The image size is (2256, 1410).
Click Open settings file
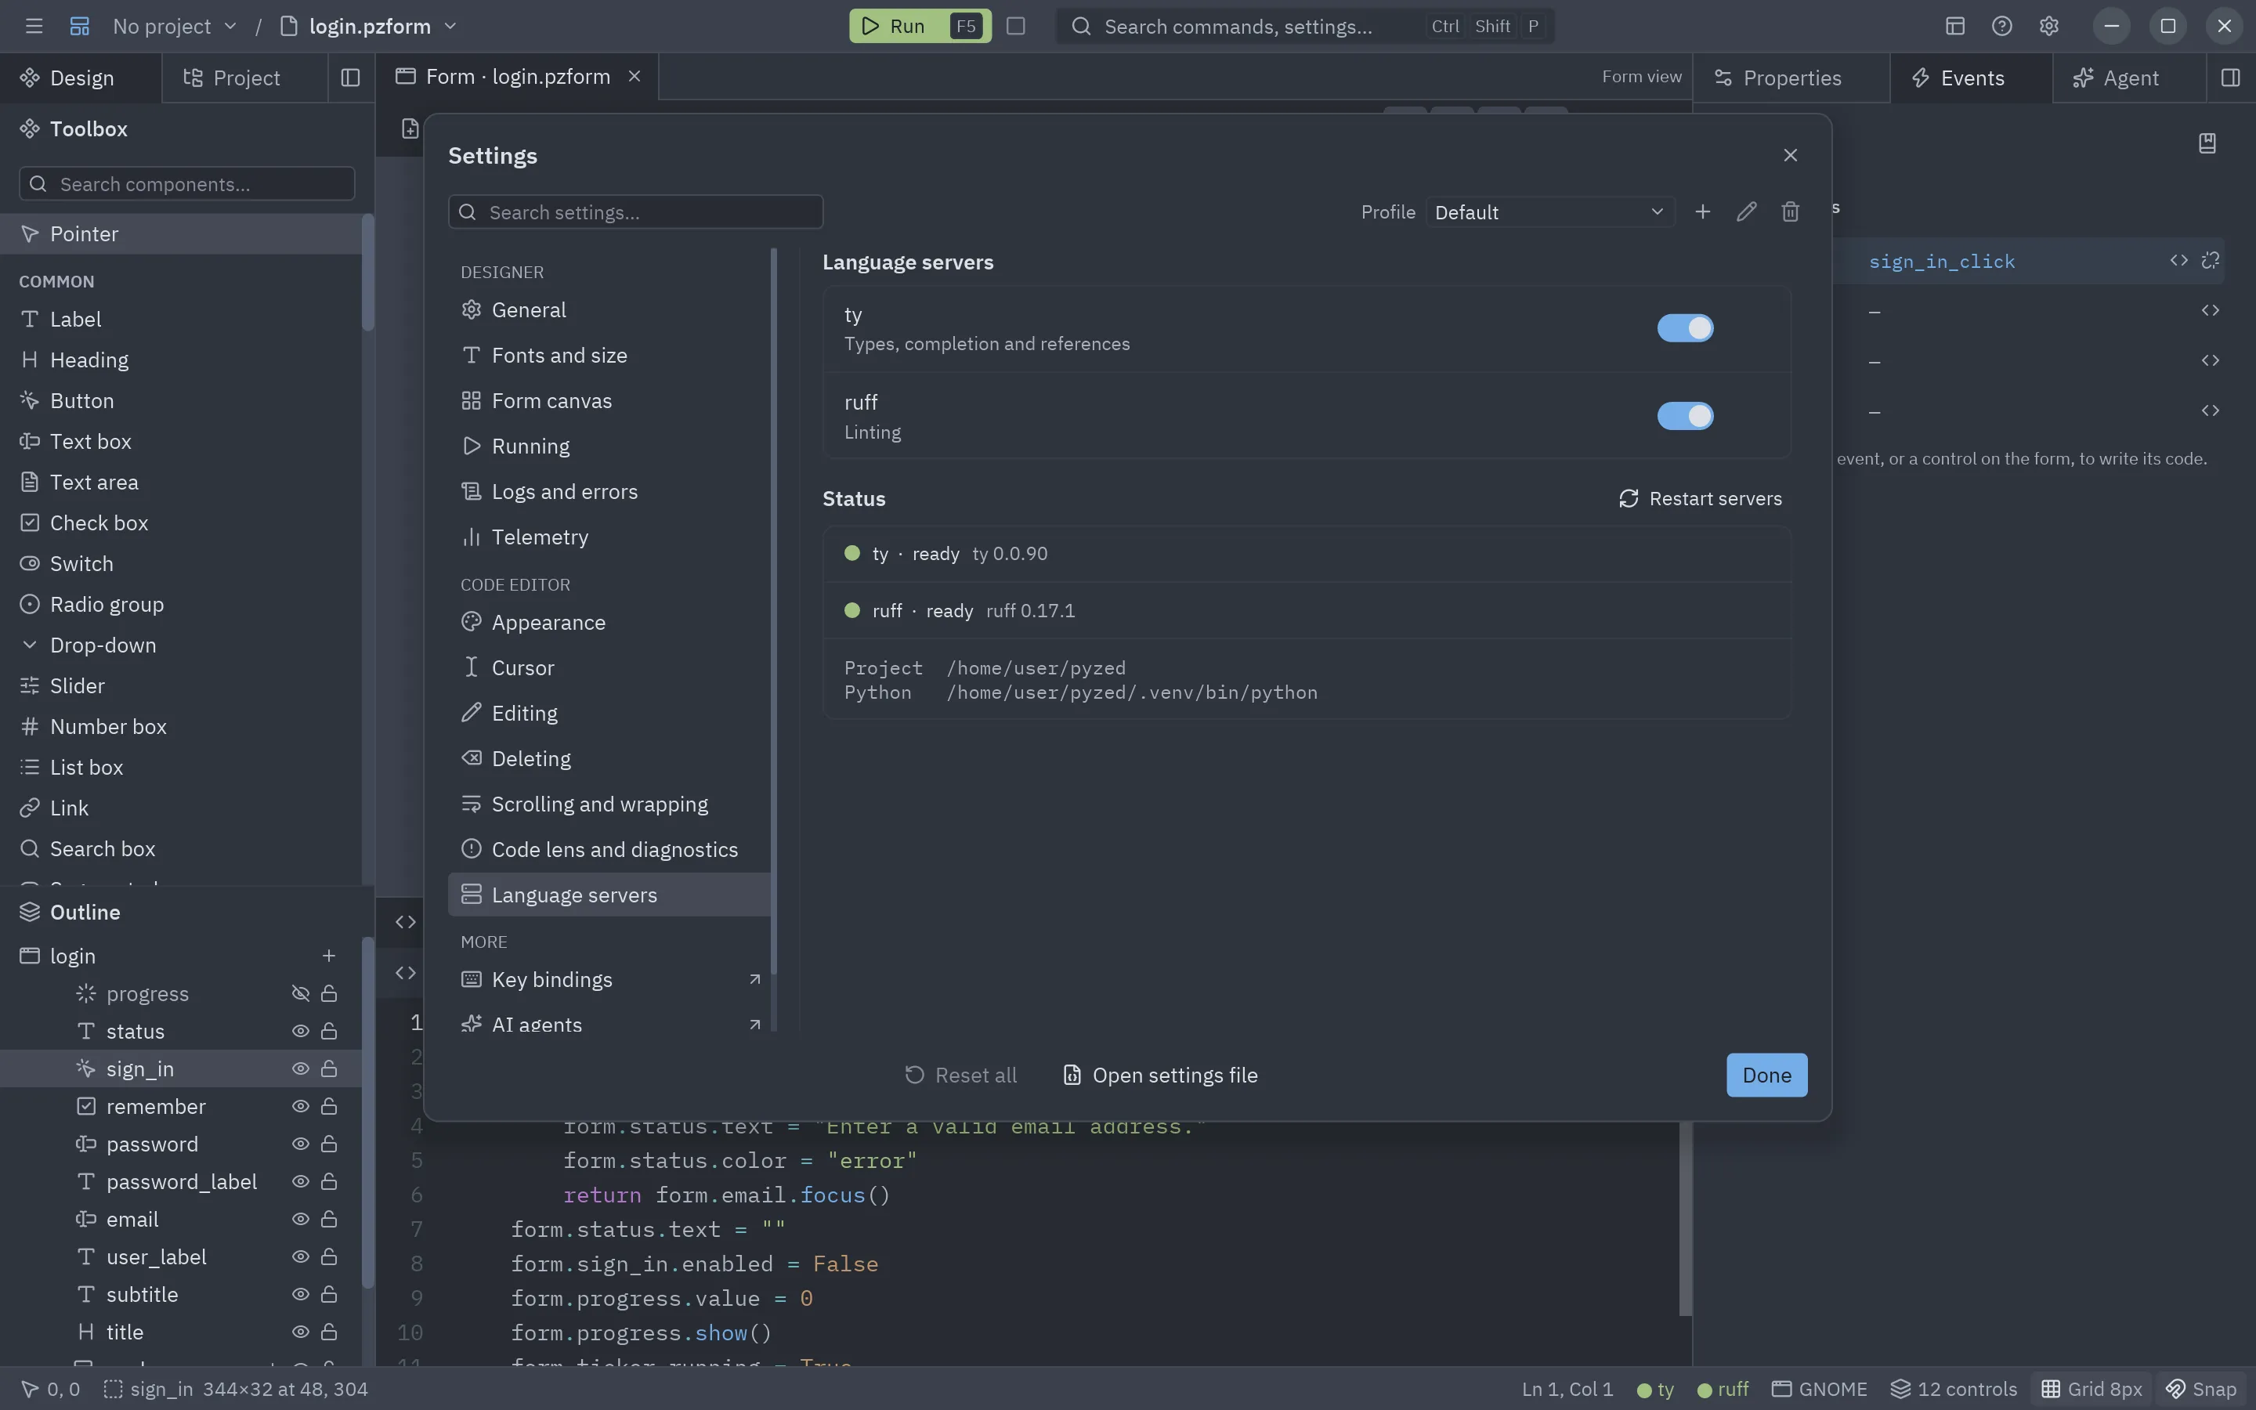(1161, 1076)
